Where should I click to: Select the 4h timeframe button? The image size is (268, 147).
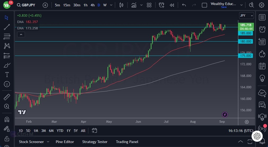92,5
